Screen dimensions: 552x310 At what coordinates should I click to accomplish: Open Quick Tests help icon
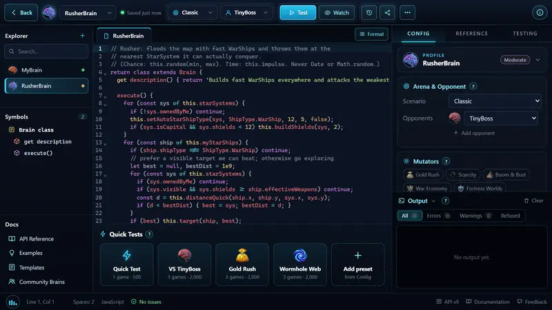(x=149, y=234)
